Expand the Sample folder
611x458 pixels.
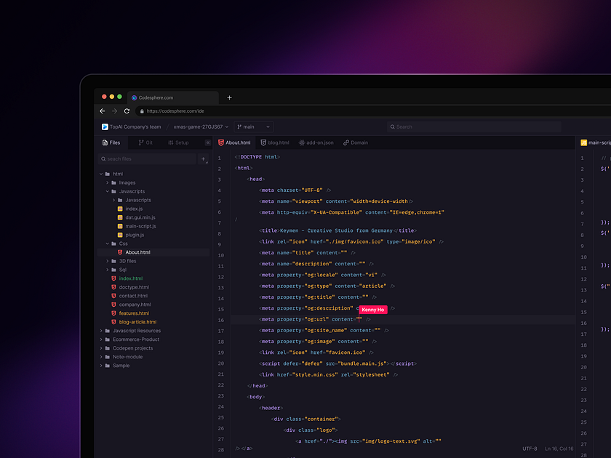click(101, 366)
